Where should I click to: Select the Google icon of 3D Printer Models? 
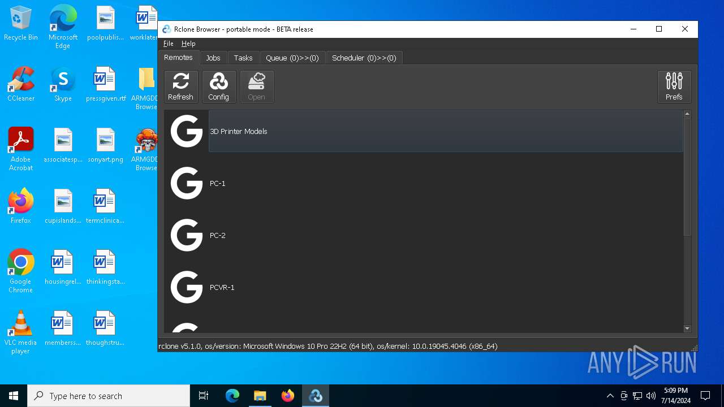pyautogui.click(x=187, y=131)
